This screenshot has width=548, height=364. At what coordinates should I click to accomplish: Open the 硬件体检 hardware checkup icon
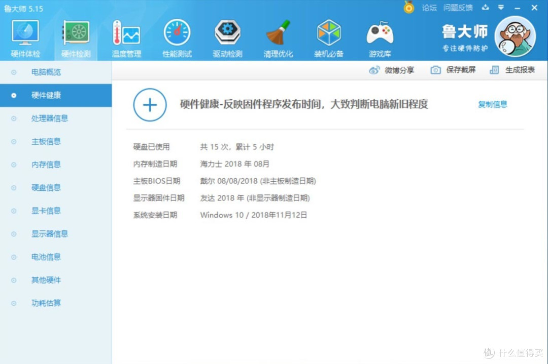click(x=25, y=33)
